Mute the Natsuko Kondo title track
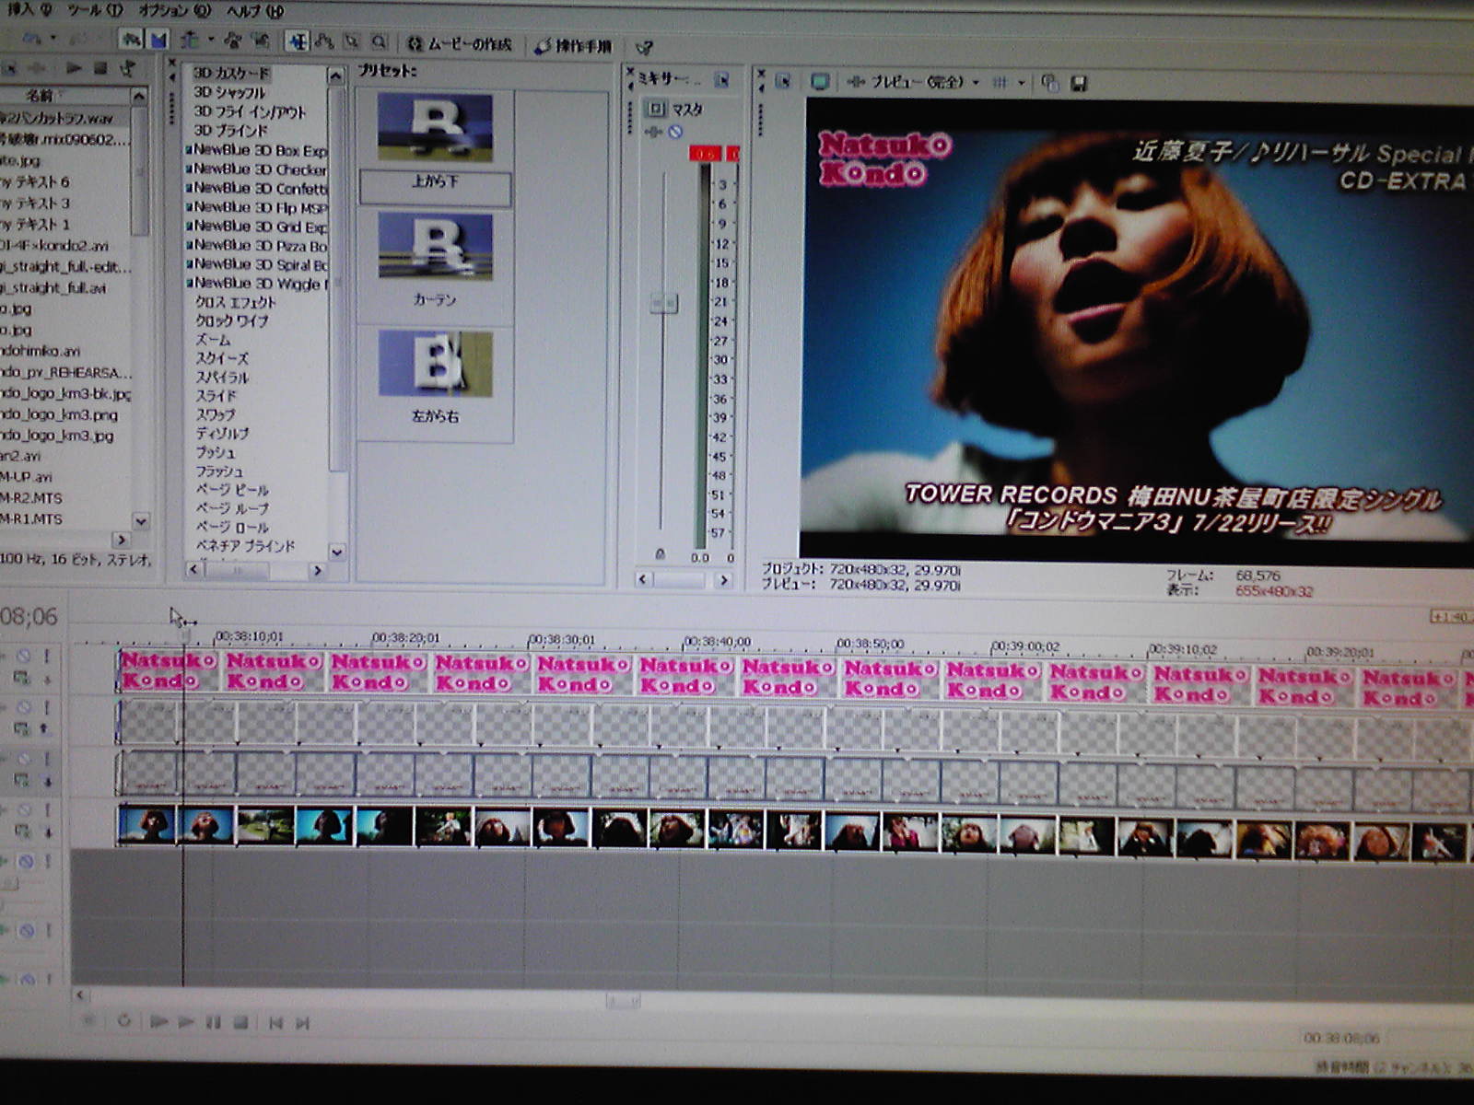This screenshot has height=1105, width=1474. coord(23,657)
